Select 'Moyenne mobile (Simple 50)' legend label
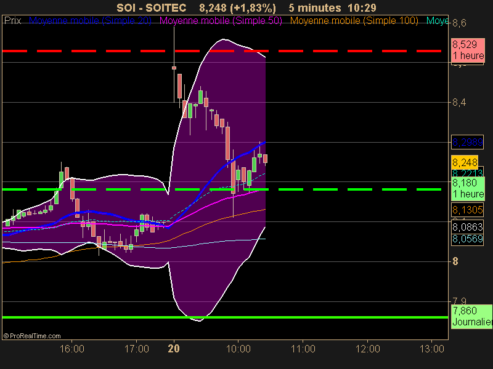 pyautogui.click(x=221, y=21)
